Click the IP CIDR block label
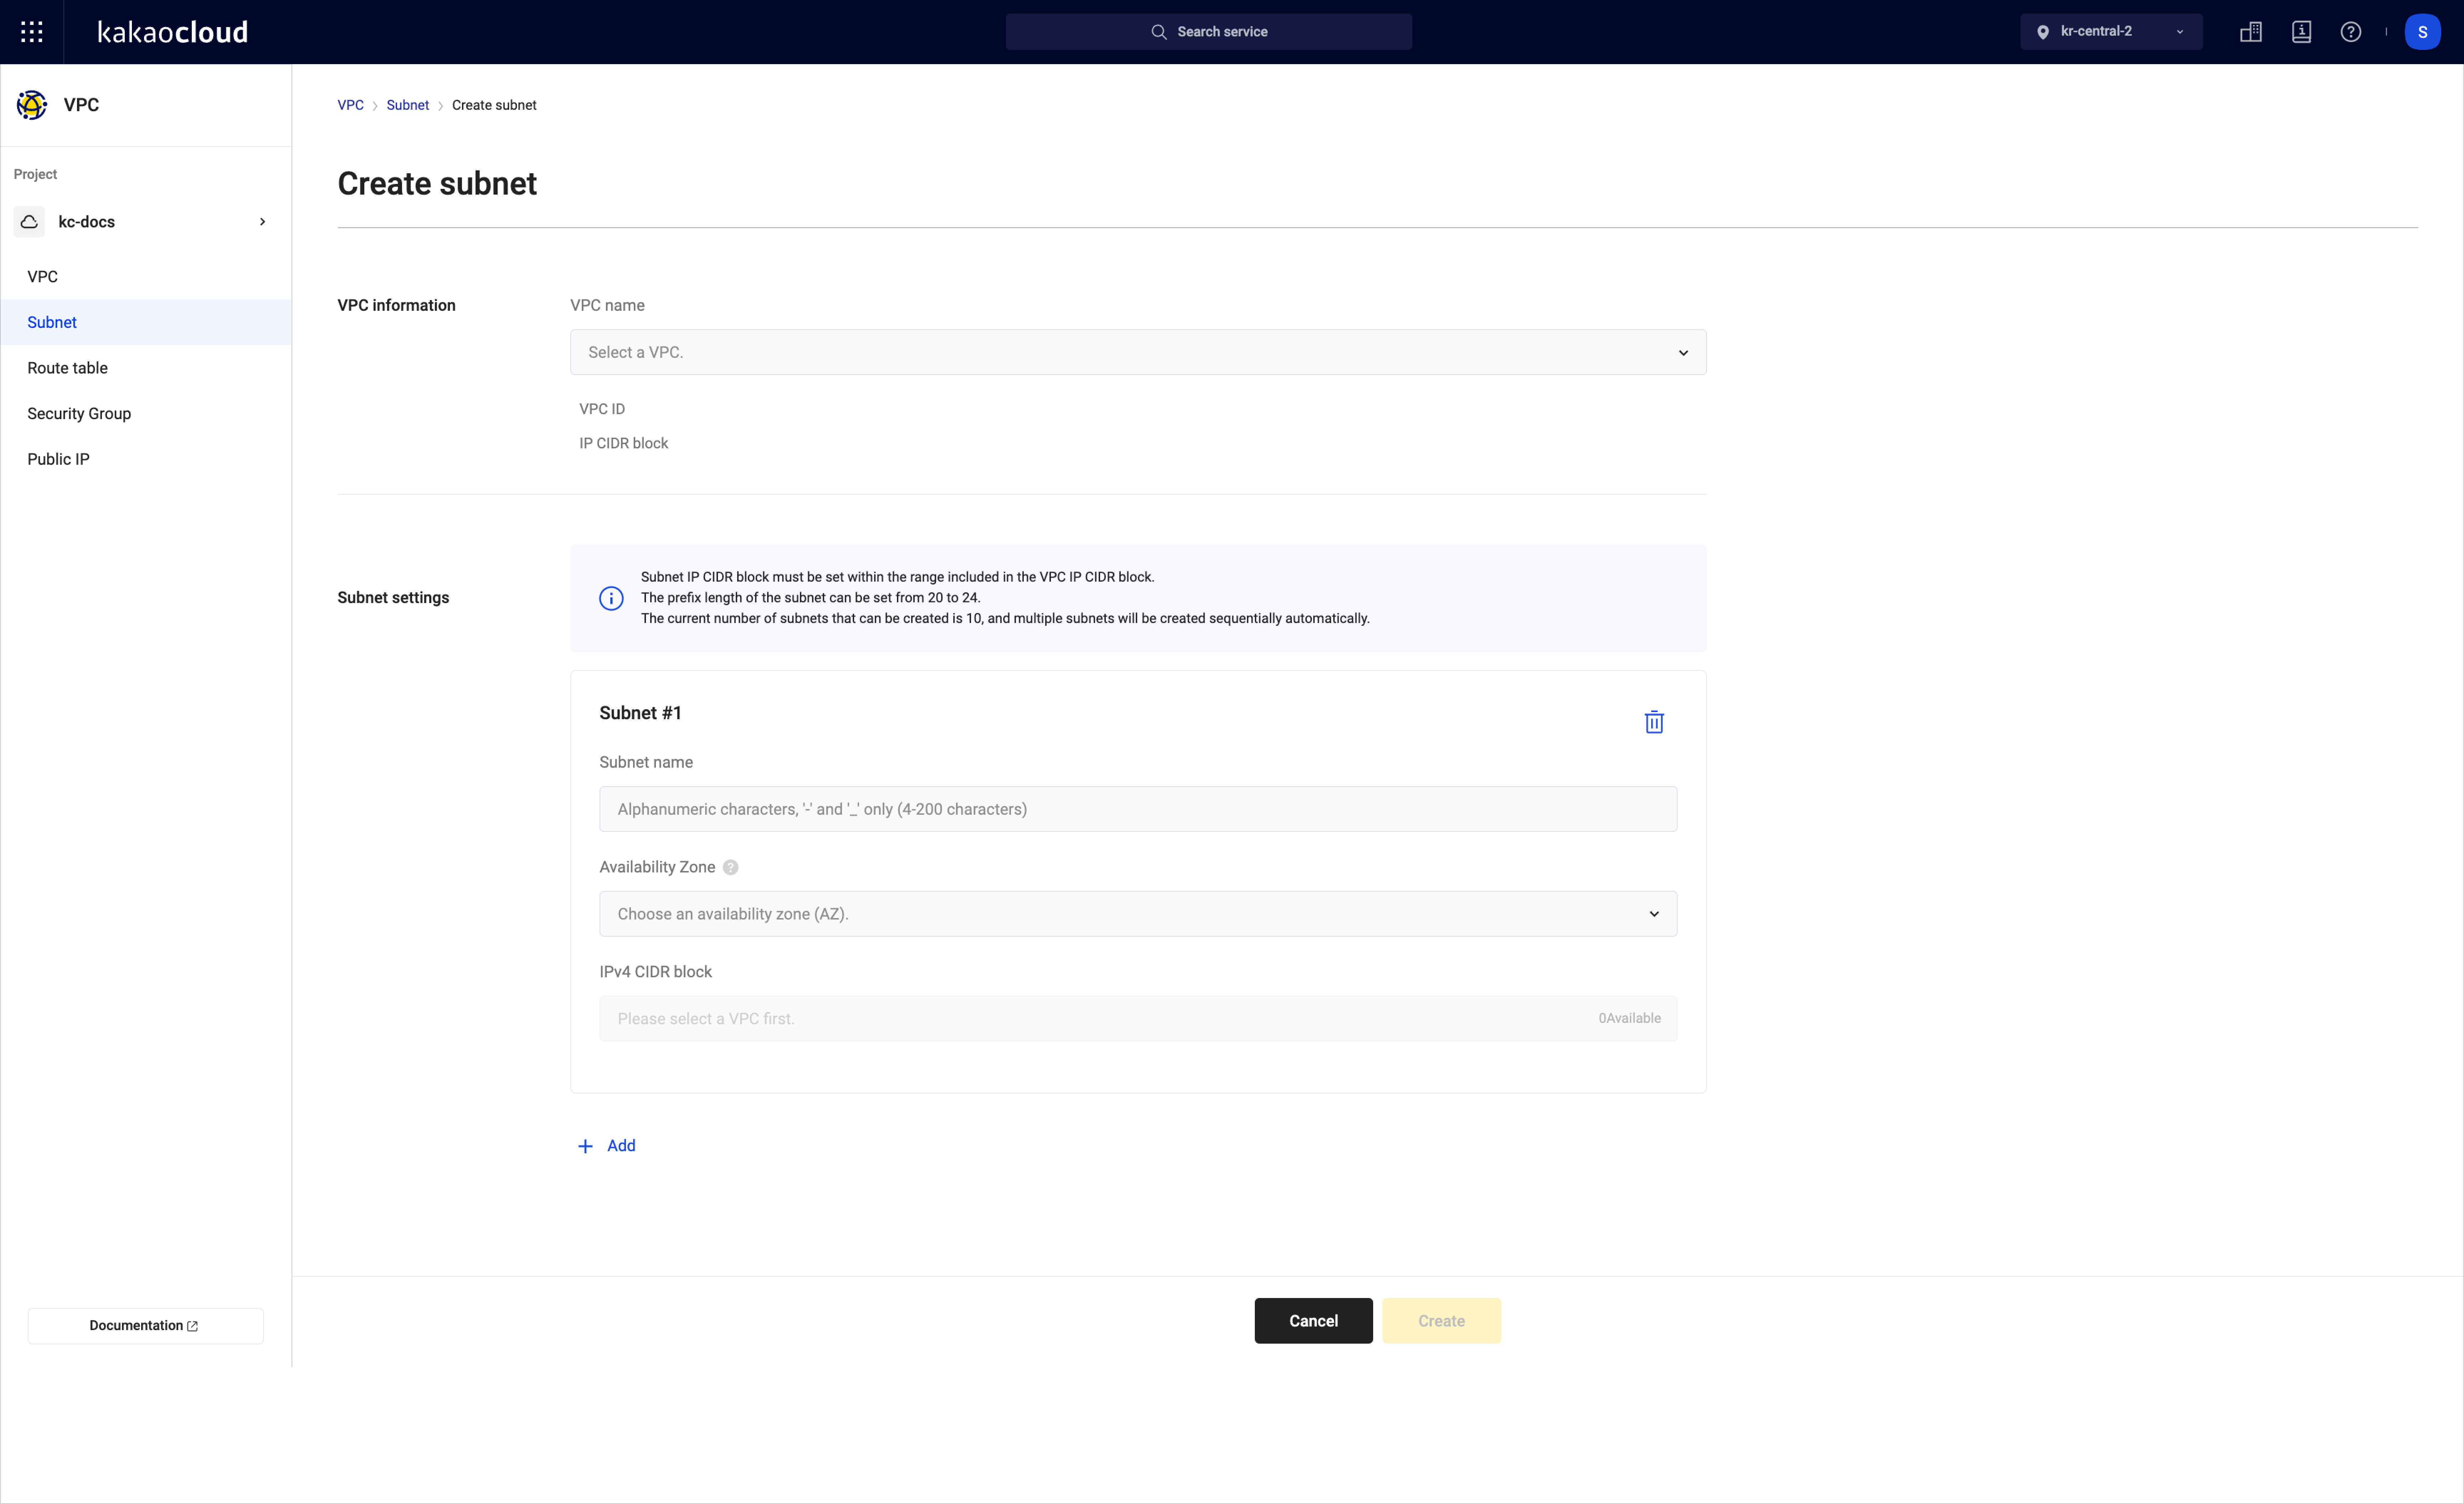Screen dimensions: 2464x1504 pos(623,443)
